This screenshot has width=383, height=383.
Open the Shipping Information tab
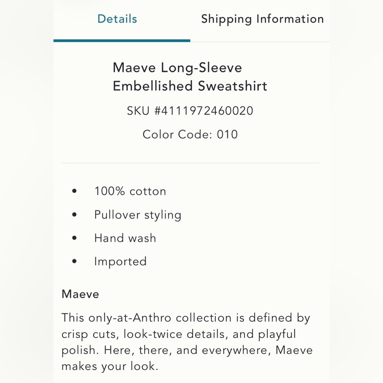pyautogui.click(x=263, y=20)
